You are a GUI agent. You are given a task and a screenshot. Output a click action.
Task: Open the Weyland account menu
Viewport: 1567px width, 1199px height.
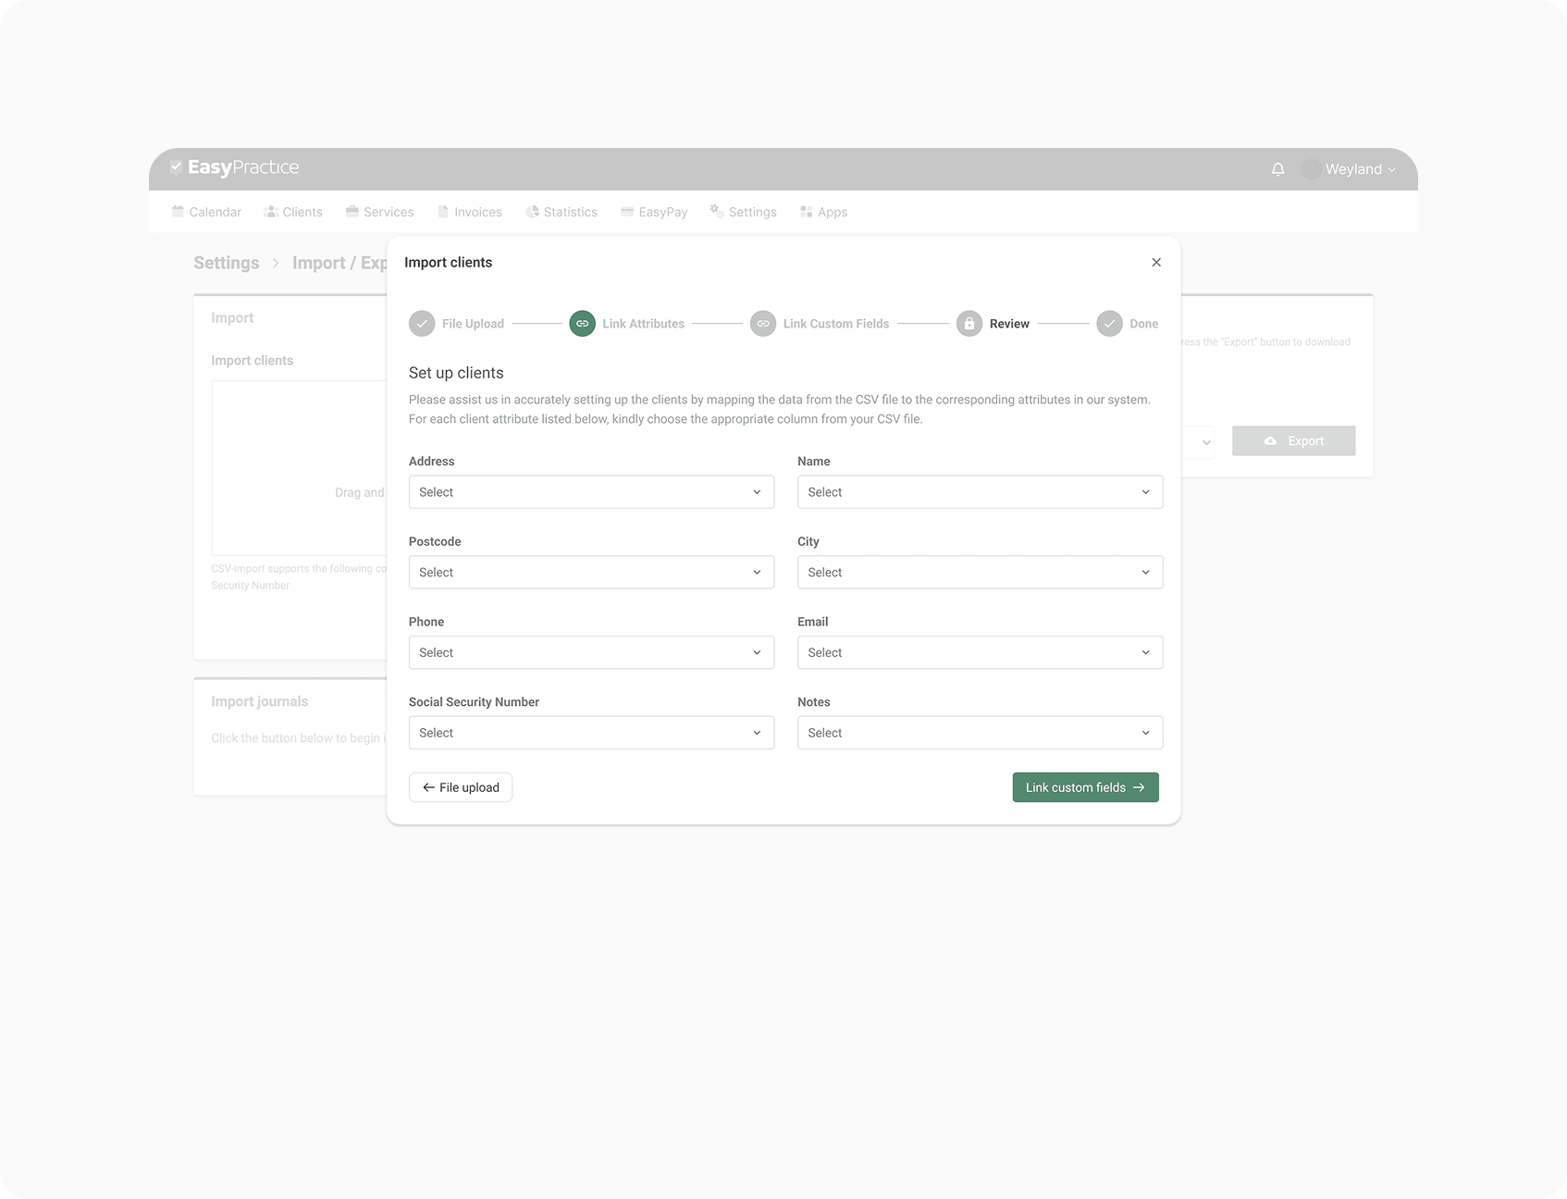click(x=1351, y=169)
